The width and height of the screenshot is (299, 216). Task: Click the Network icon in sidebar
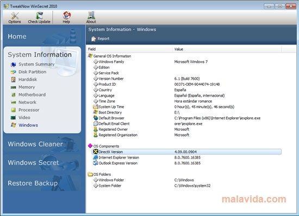click(x=14, y=103)
